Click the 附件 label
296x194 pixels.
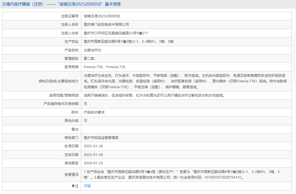coord(75,112)
